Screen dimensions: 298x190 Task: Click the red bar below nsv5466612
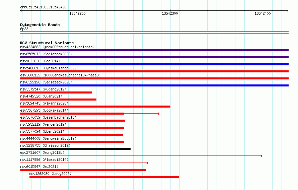(x=154, y=71)
